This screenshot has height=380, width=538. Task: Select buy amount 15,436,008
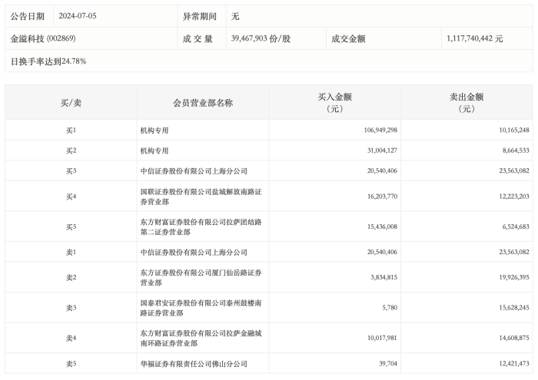point(382,226)
